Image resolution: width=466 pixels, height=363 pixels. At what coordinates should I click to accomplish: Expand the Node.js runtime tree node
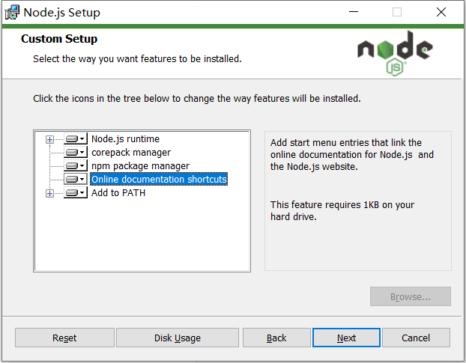click(49, 139)
